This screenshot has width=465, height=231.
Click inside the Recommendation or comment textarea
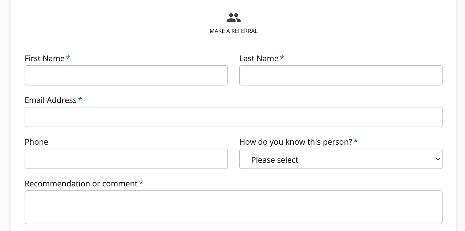[234, 207]
